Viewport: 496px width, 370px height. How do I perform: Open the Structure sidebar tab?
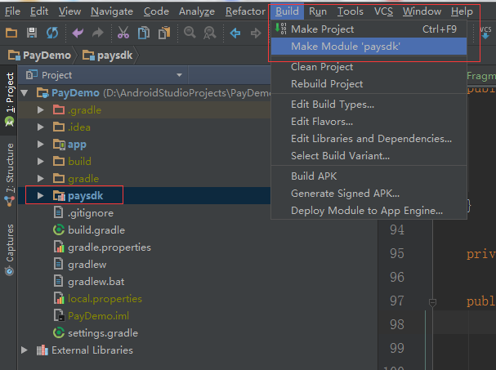(x=10, y=167)
